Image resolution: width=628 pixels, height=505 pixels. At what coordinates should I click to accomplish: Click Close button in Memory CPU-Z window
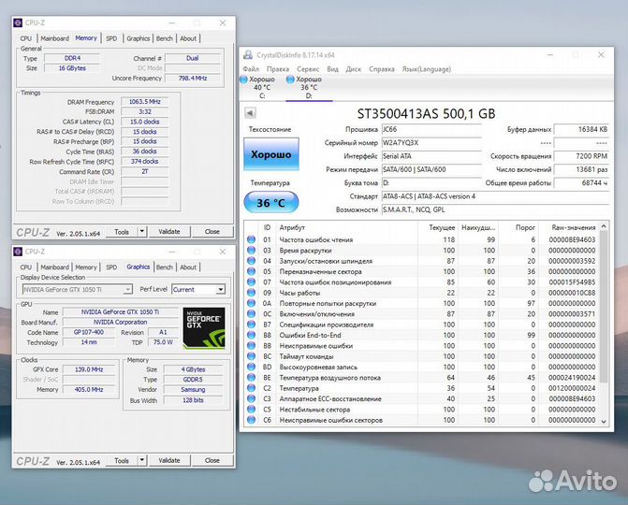click(x=212, y=231)
